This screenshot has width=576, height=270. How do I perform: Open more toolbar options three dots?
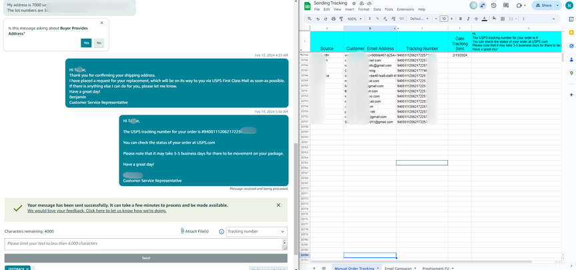[523, 19]
